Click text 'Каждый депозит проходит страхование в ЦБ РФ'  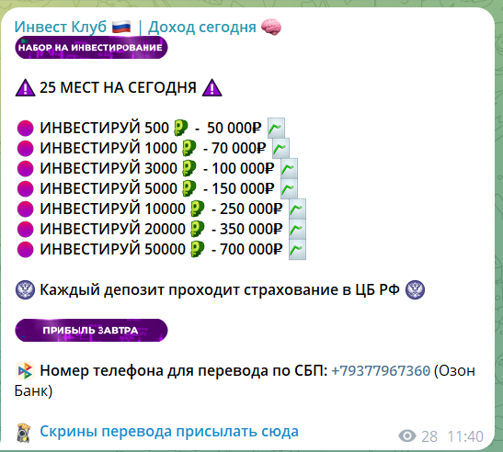(x=220, y=289)
